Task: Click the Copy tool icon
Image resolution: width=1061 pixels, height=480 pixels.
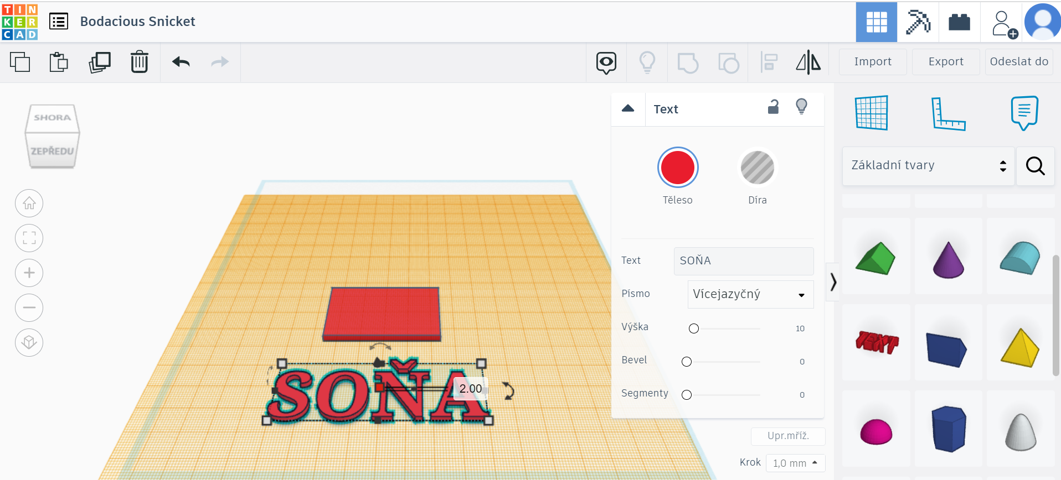Action: click(x=20, y=62)
